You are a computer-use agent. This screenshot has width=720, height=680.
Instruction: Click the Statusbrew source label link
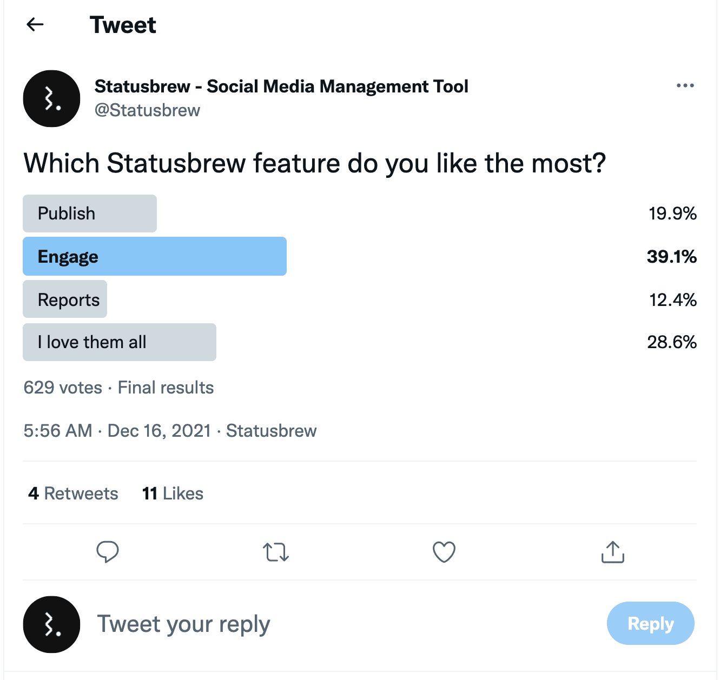(x=271, y=431)
